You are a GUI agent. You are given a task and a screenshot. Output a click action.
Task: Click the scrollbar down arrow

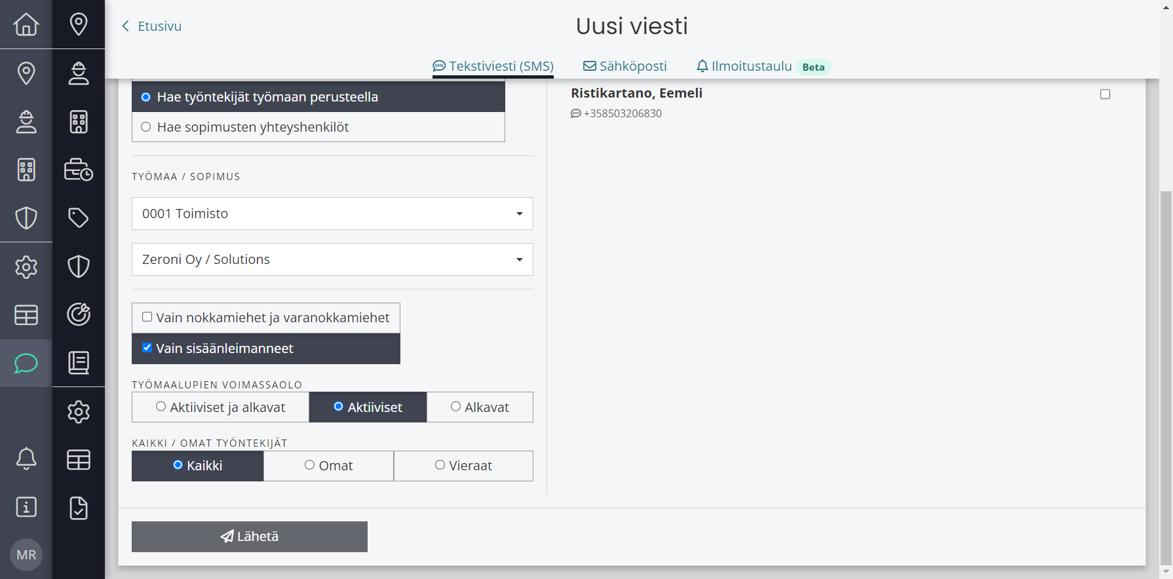pos(1165,572)
